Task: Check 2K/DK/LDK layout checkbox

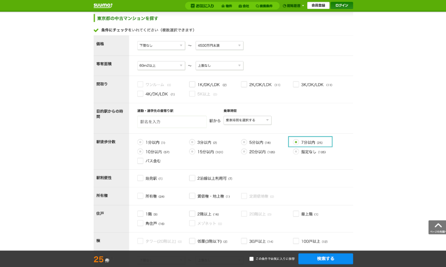Action: 244,84
